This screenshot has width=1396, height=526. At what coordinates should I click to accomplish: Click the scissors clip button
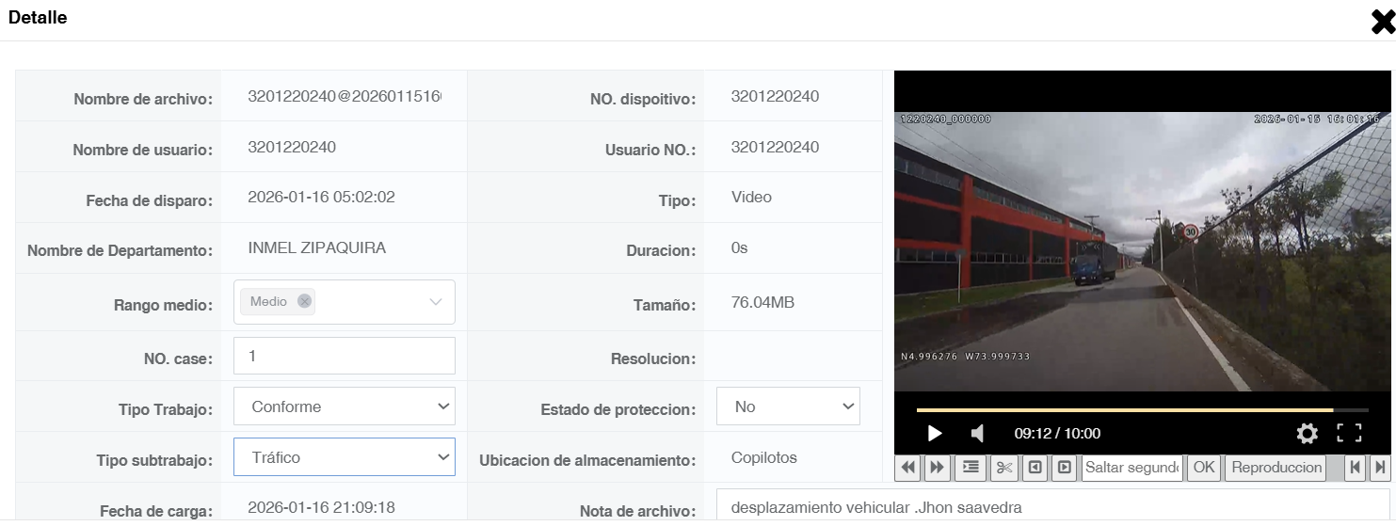[x=1004, y=467]
